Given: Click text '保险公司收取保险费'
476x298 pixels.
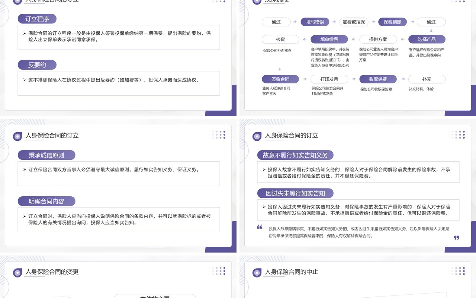Looking at the screenshot, I should click(376, 89).
